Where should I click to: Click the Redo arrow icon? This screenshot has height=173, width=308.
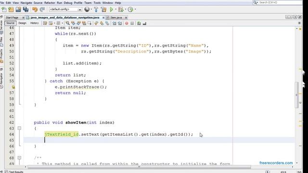tap(42, 10)
